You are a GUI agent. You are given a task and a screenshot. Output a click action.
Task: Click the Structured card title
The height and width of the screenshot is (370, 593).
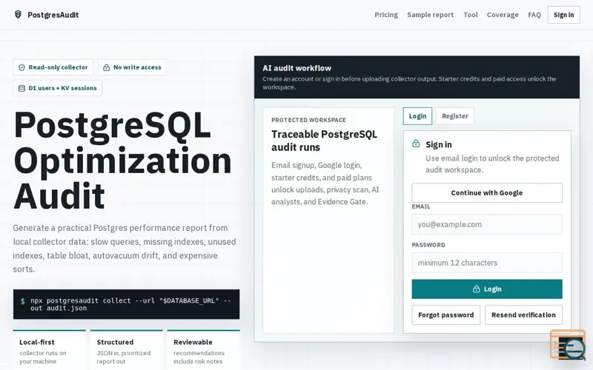pyautogui.click(x=115, y=343)
